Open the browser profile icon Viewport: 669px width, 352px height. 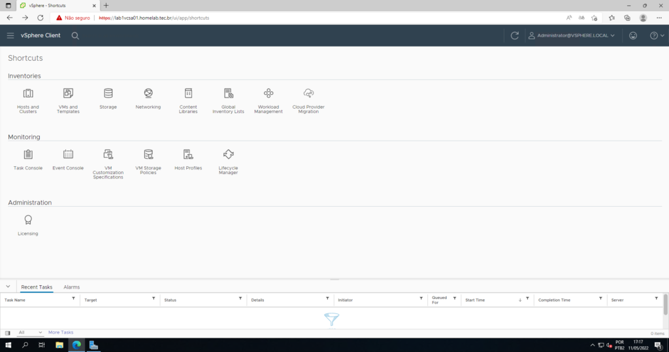(643, 18)
